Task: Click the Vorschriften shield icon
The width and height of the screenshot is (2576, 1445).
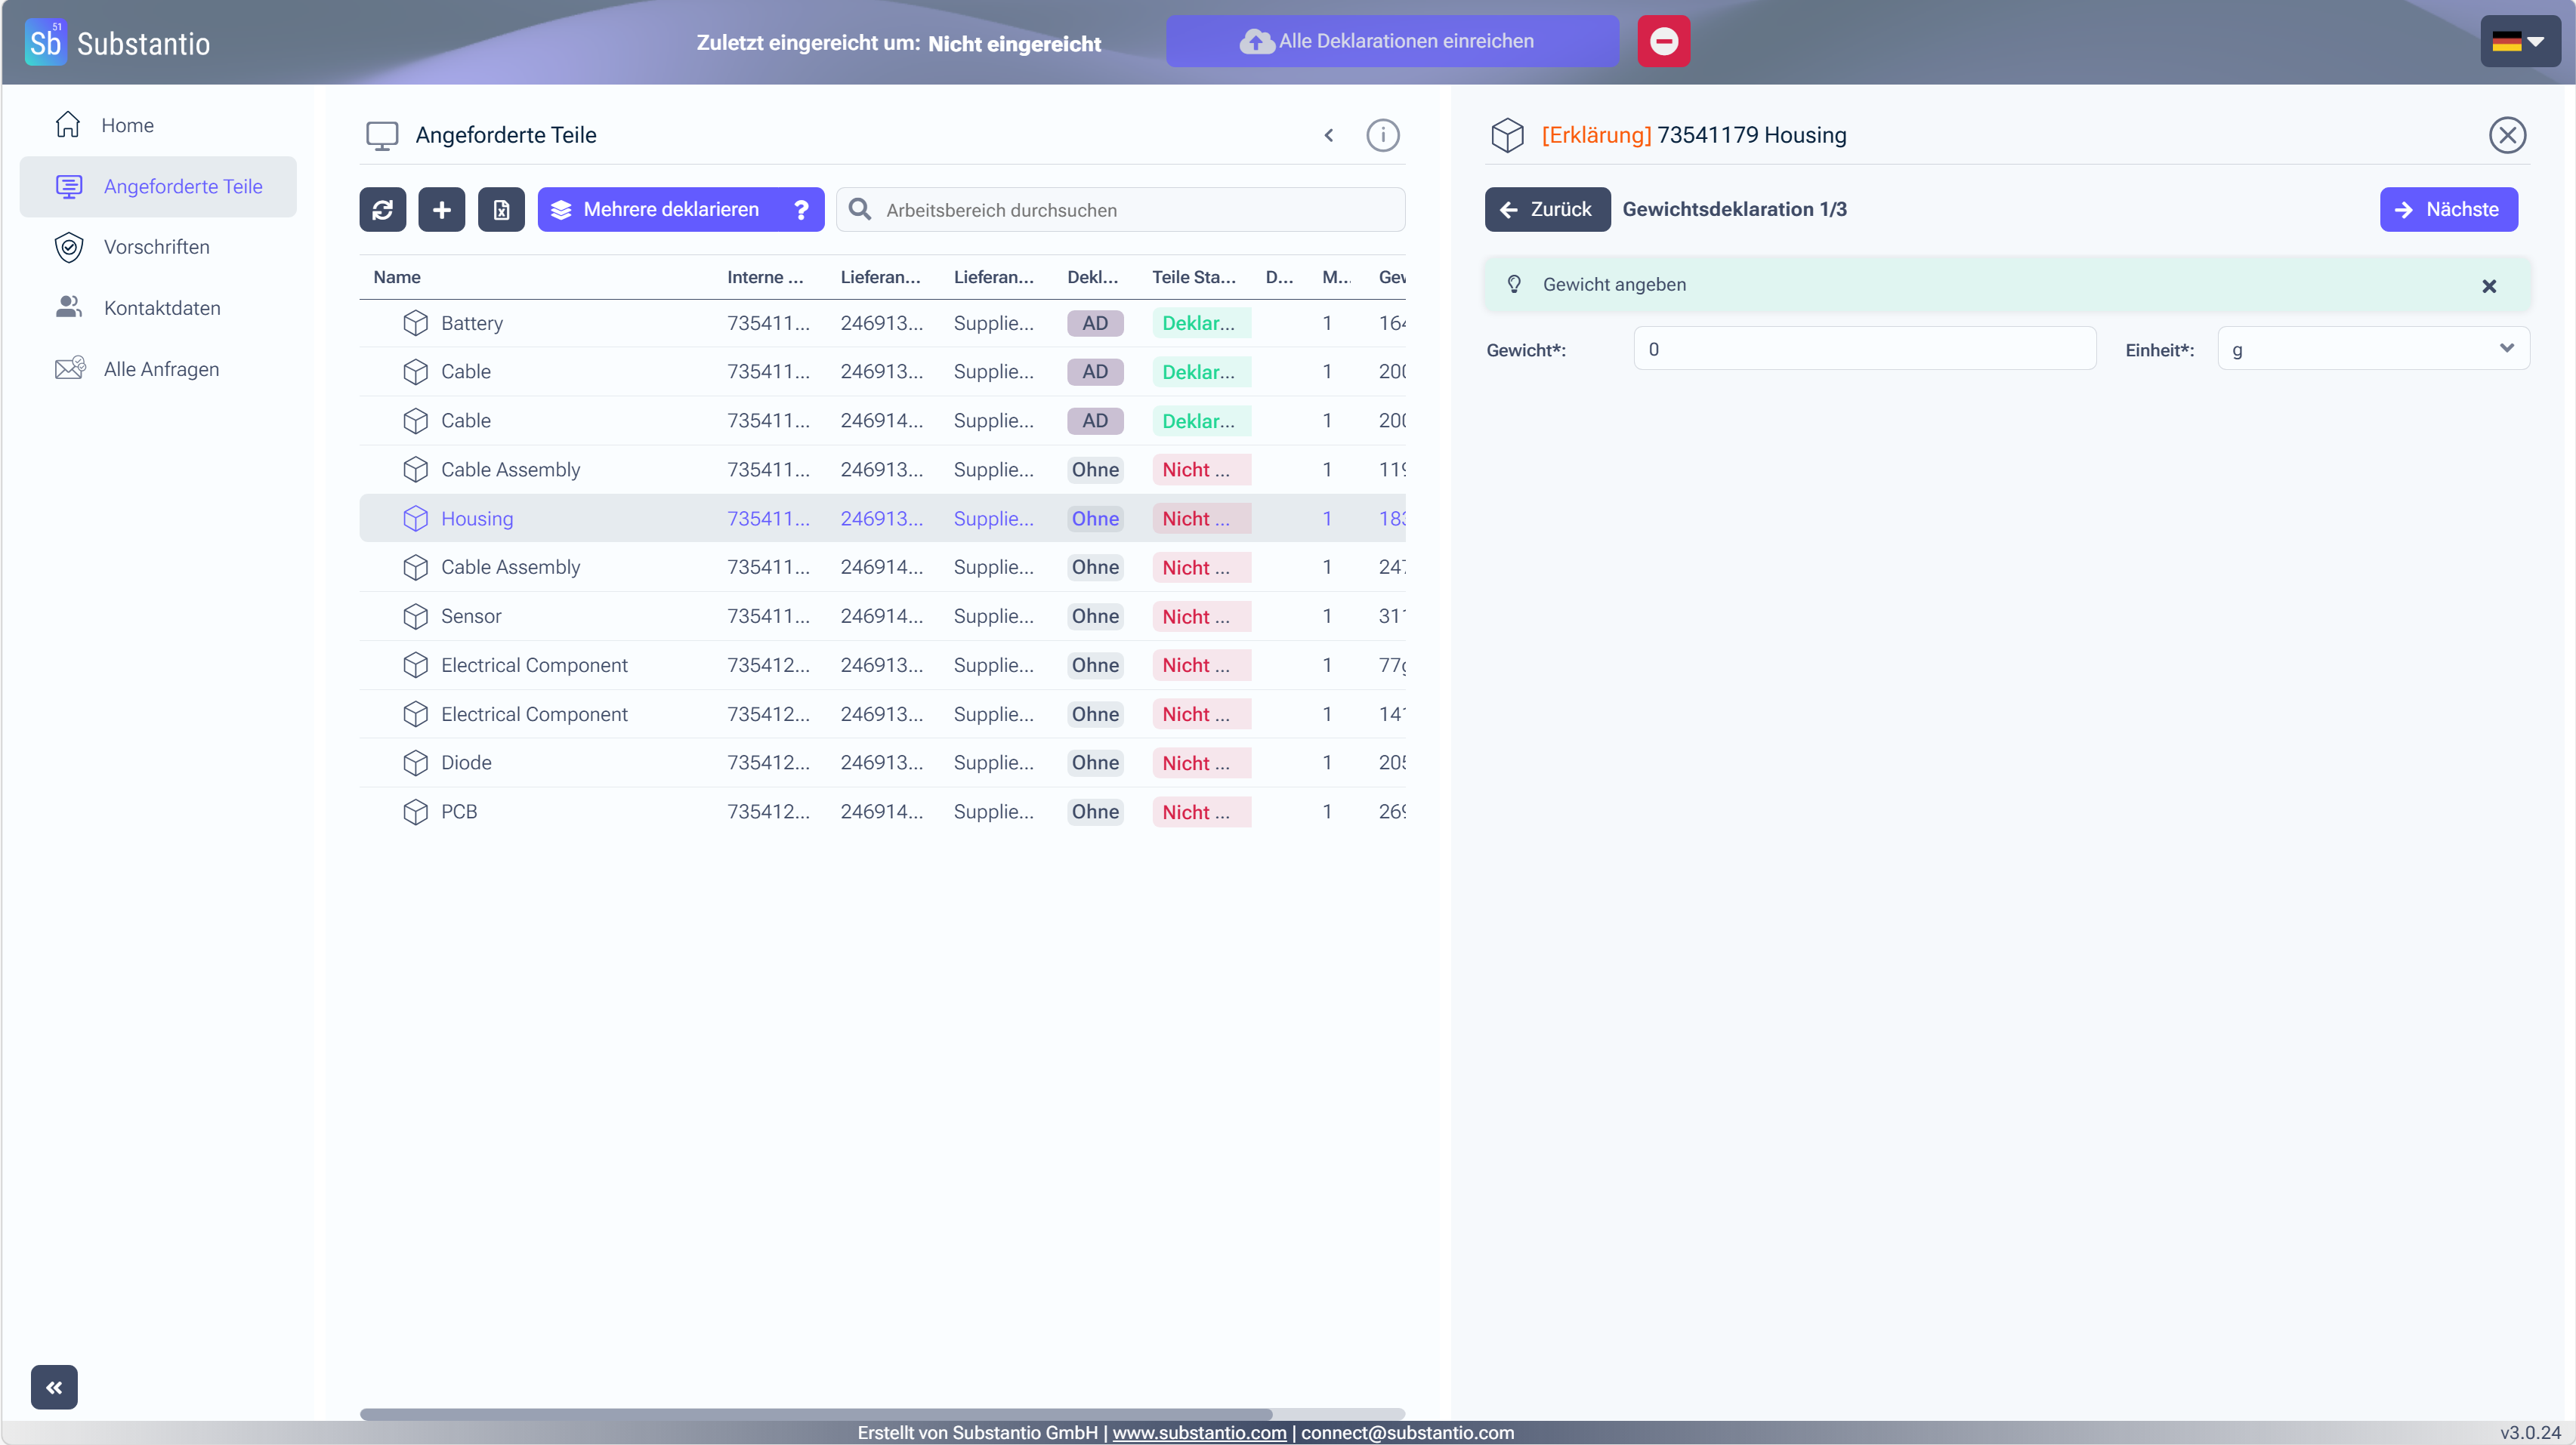Action: (x=68, y=247)
